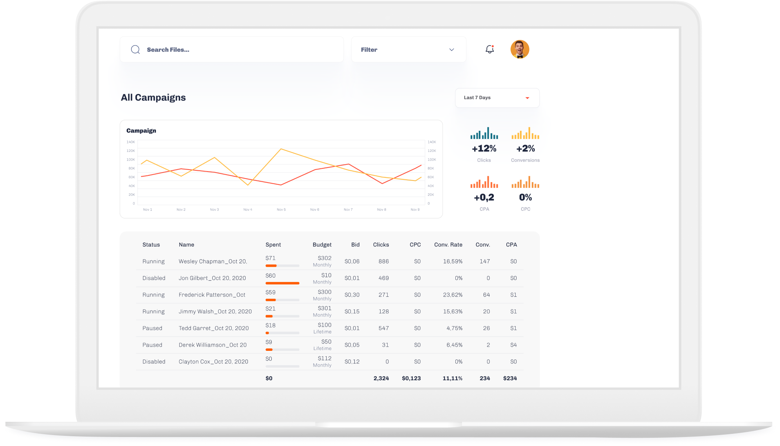Sort table by Conv. Rate column header
Image resolution: width=780 pixels, height=446 pixels.
(x=448, y=245)
